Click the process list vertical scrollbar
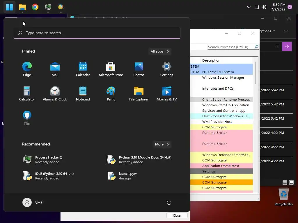 (256, 73)
